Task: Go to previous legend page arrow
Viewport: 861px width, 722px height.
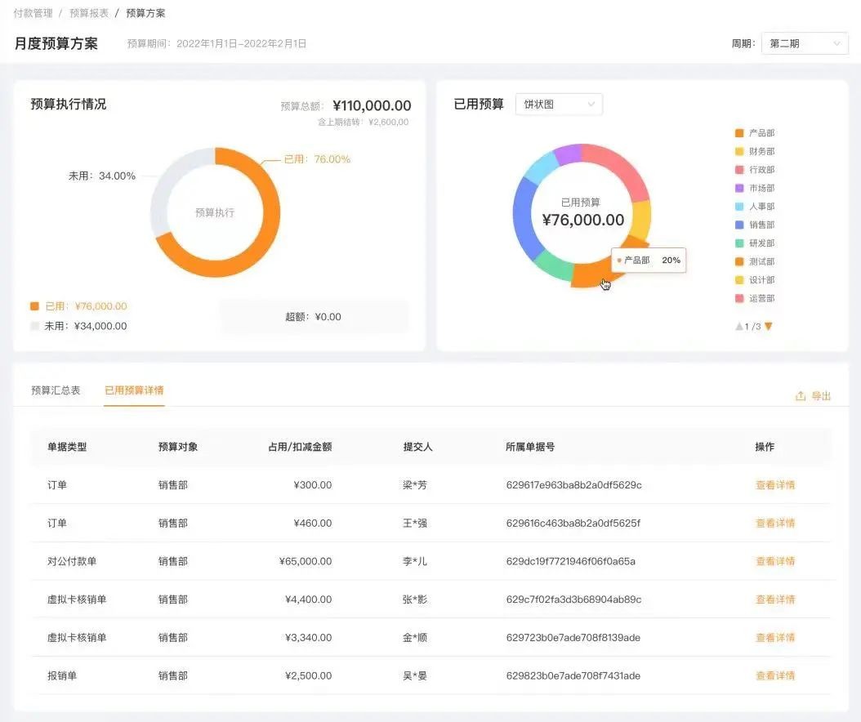Action: coord(739,327)
